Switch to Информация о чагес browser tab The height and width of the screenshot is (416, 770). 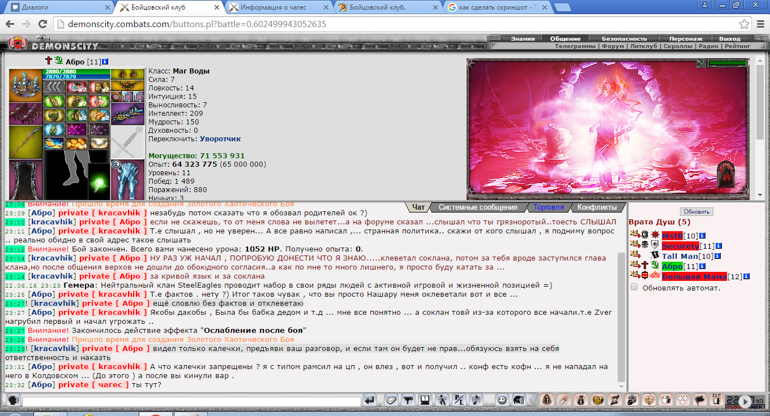point(277,7)
